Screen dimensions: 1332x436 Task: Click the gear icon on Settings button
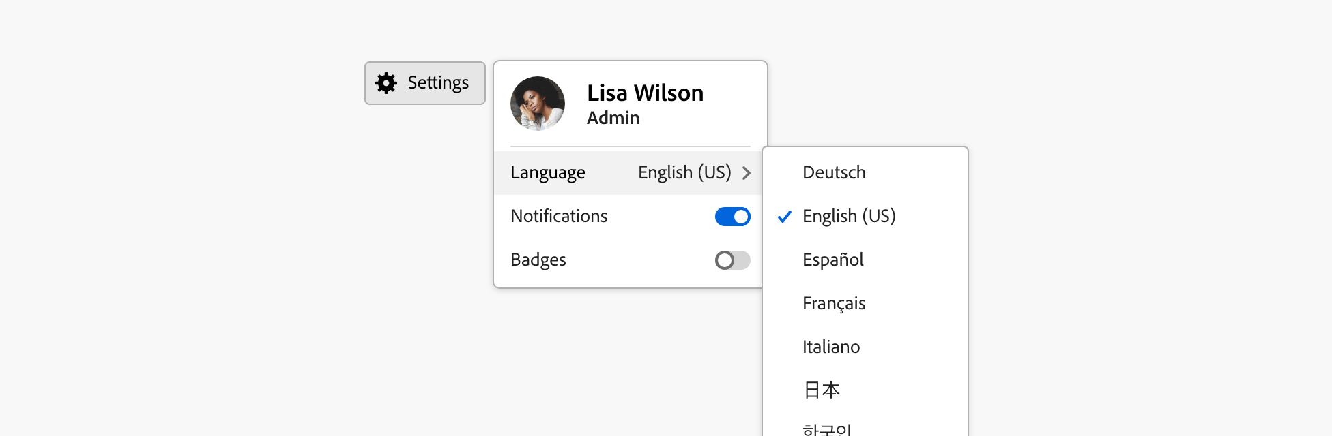(x=386, y=83)
